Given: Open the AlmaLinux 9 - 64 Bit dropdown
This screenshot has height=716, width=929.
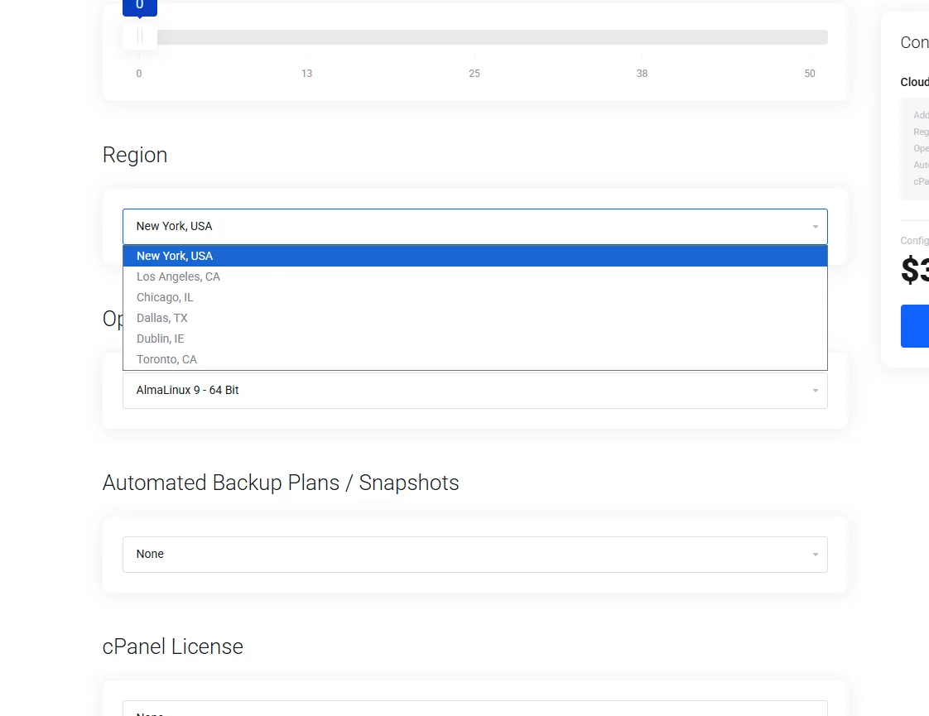Looking at the screenshot, I should pyautogui.click(x=474, y=390).
